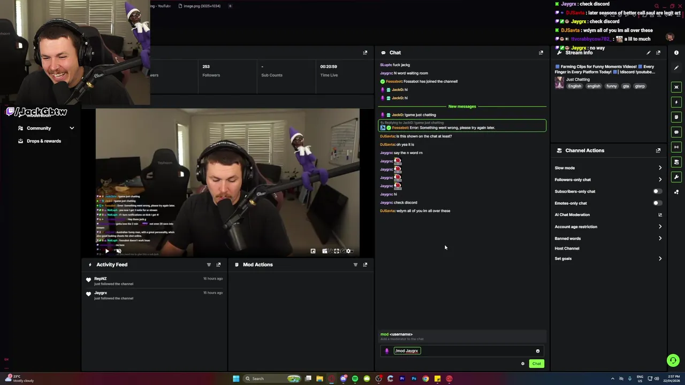Select the 'english' lowercase stream tag
Image resolution: width=685 pixels, height=385 pixels.
coord(593,86)
